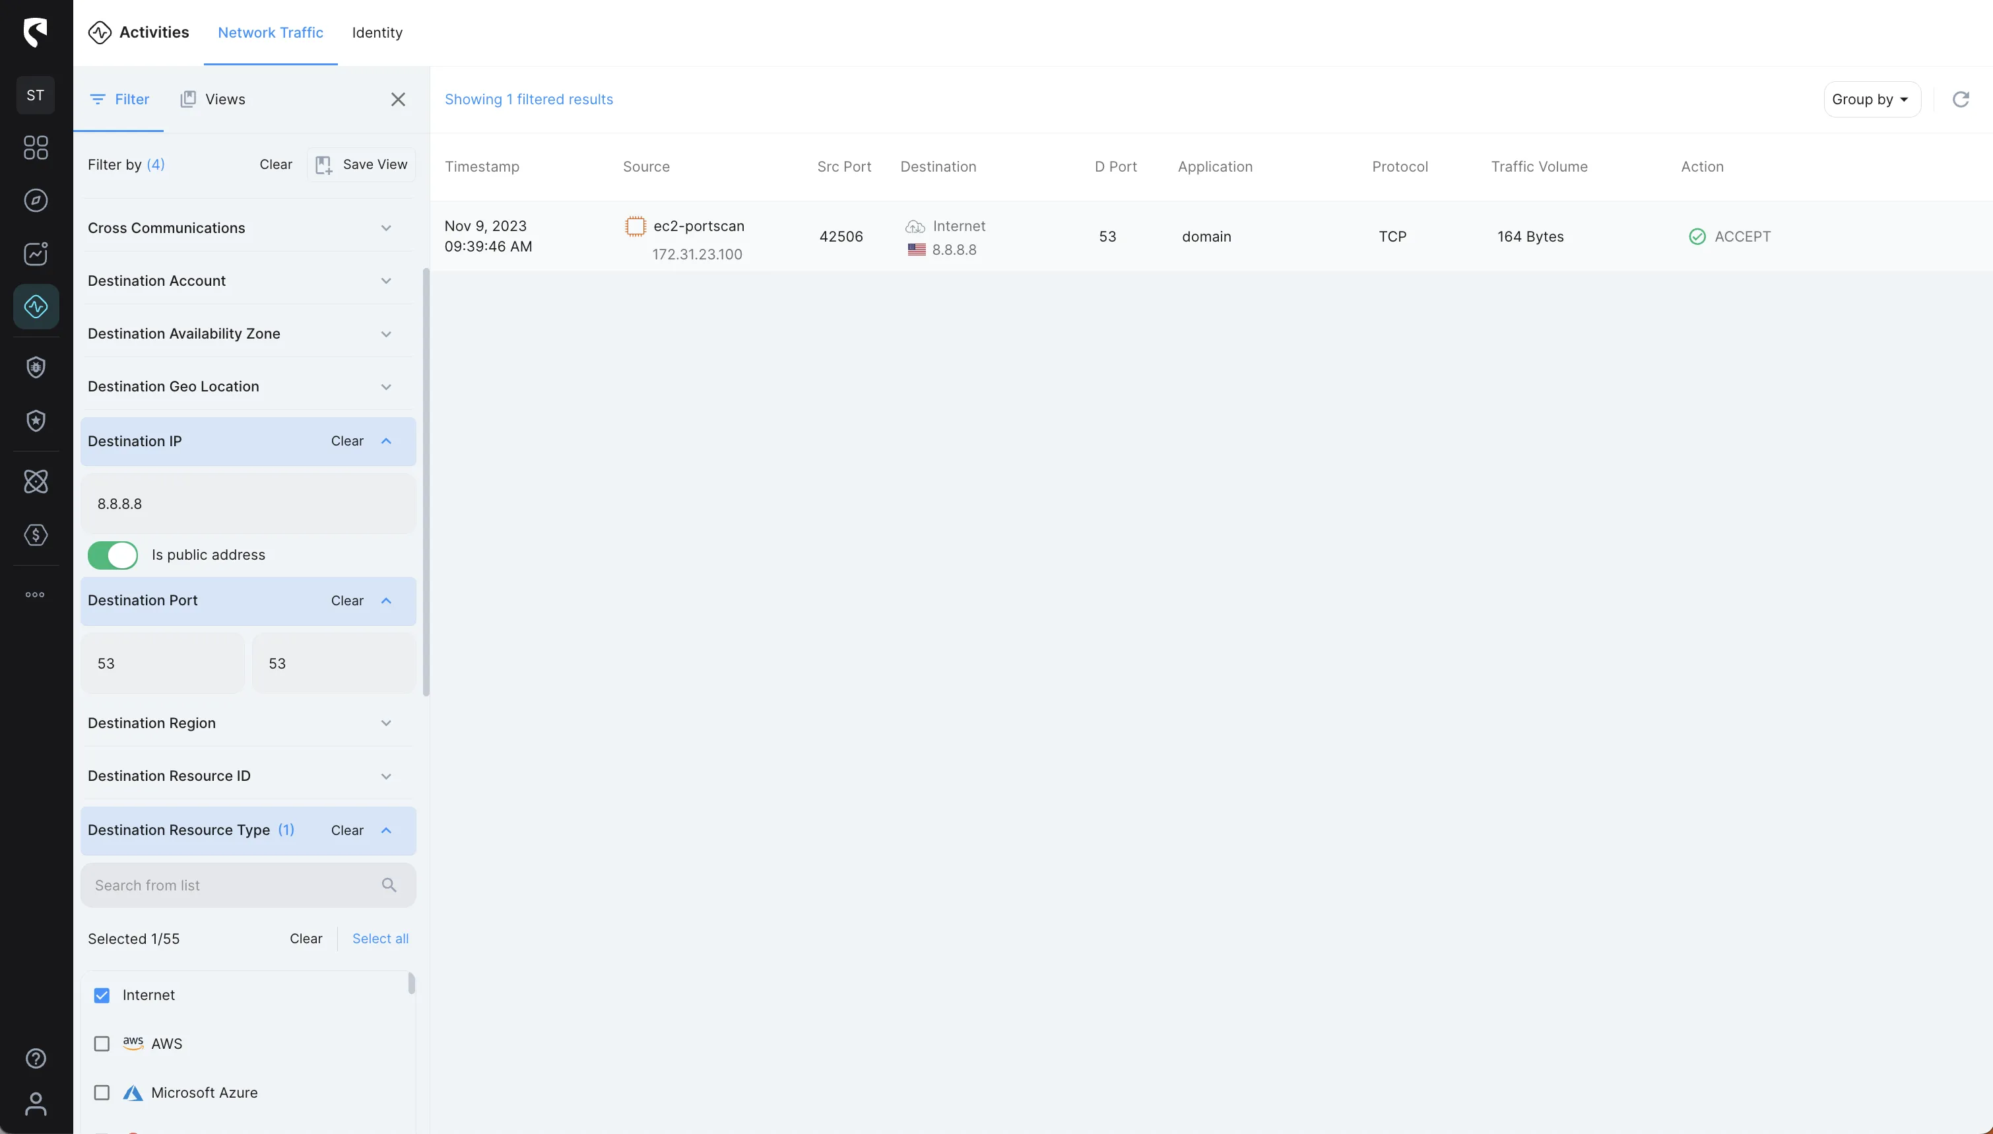Click the Timestamp column header
Viewport: 1993px width, 1134px height.
click(482, 167)
